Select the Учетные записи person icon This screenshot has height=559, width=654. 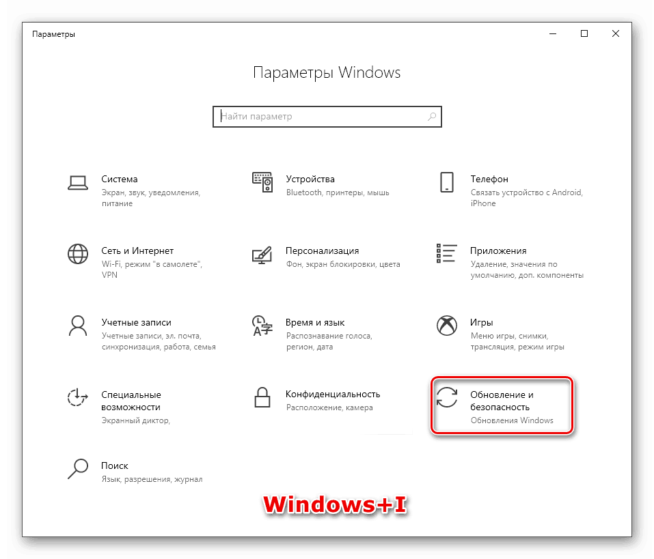click(x=78, y=326)
